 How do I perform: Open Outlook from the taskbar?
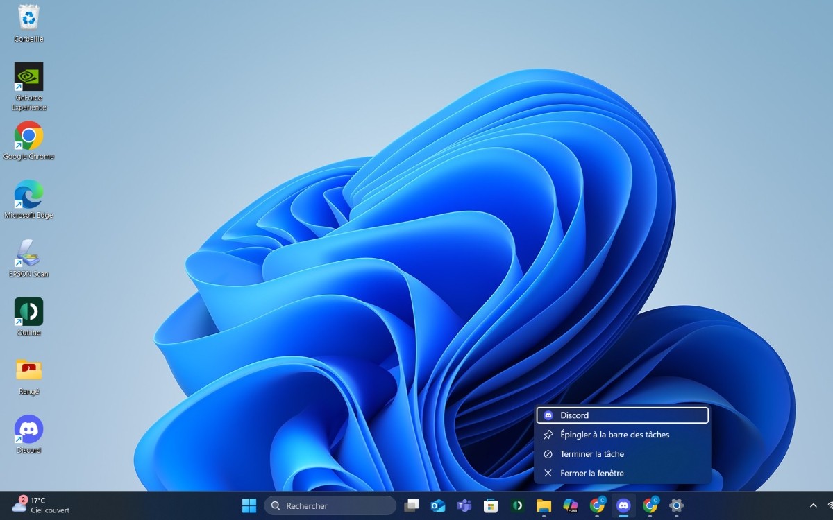tap(438, 507)
